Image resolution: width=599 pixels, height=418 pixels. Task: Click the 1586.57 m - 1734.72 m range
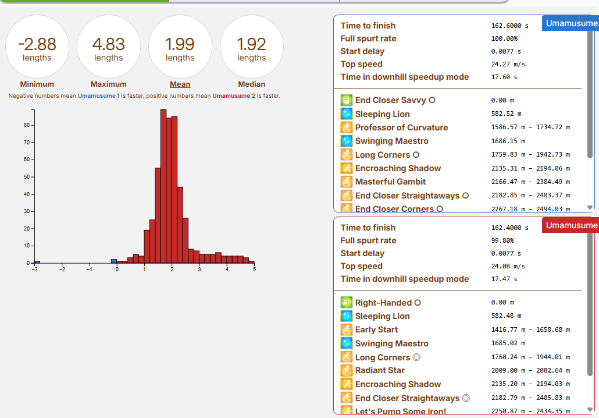pyautogui.click(x=530, y=127)
